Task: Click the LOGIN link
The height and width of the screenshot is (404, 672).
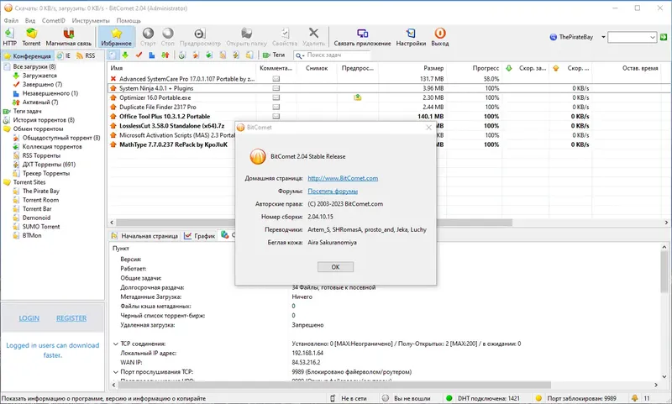Action: (29, 317)
